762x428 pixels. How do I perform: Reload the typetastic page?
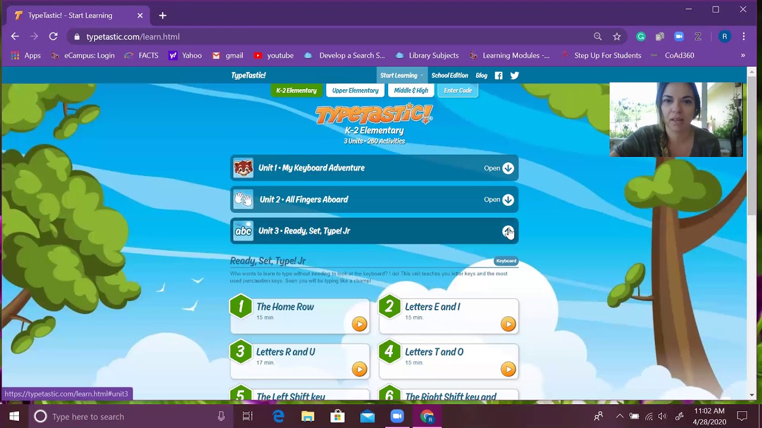click(x=53, y=36)
